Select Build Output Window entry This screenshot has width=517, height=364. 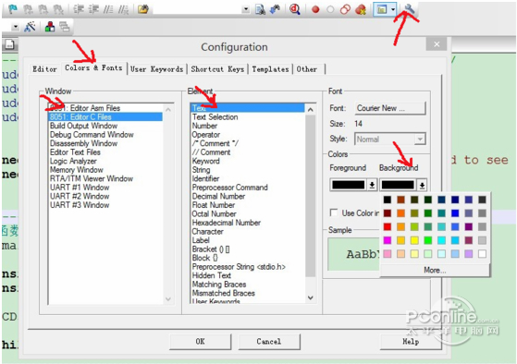tap(105, 126)
